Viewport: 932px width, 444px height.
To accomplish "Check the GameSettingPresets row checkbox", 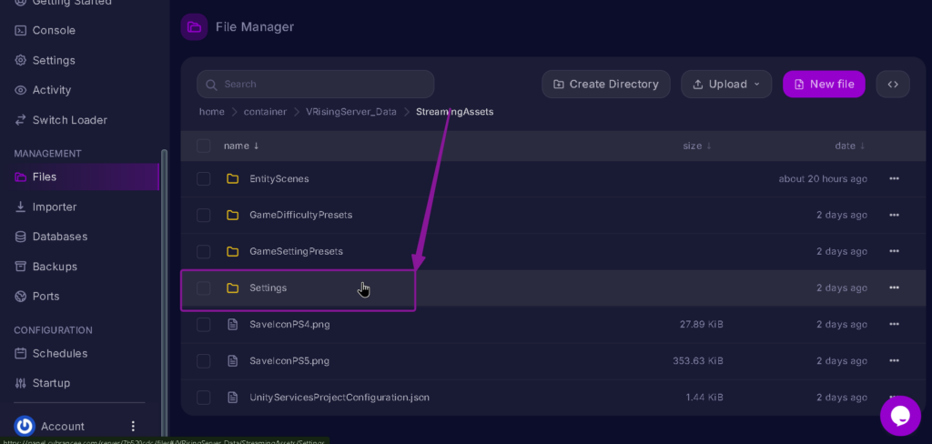I will (x=203, y=251).
